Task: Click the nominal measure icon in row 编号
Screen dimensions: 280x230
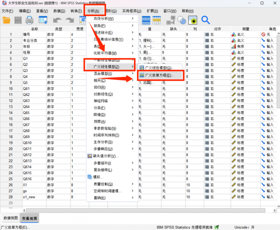Action: tap(234, 35)
